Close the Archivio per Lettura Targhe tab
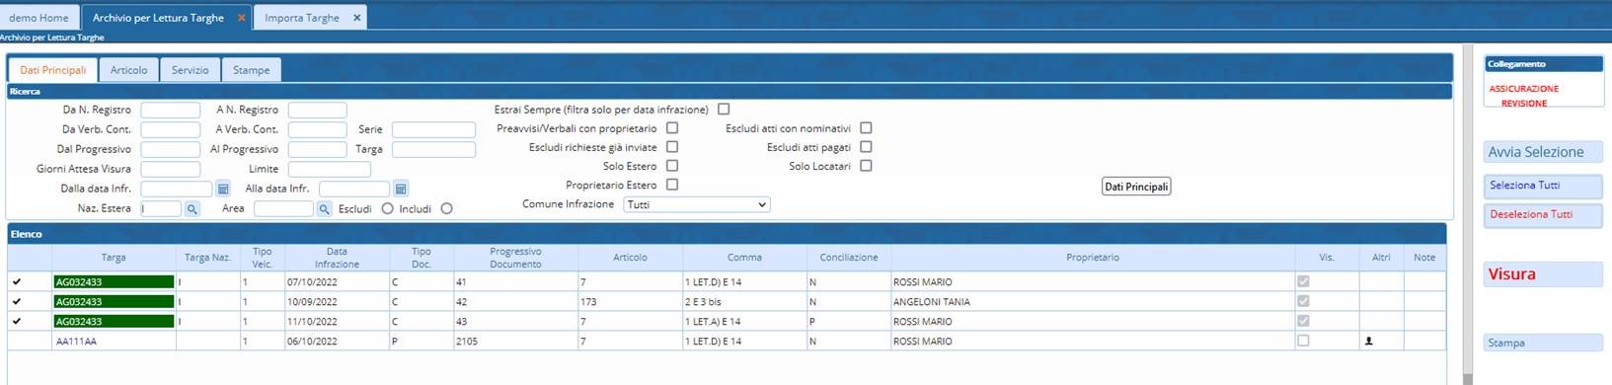1612x385 pixels. (242, 18)
